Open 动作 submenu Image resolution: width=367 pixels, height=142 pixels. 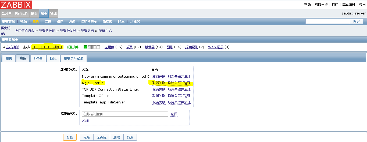[x=60, y=21]
